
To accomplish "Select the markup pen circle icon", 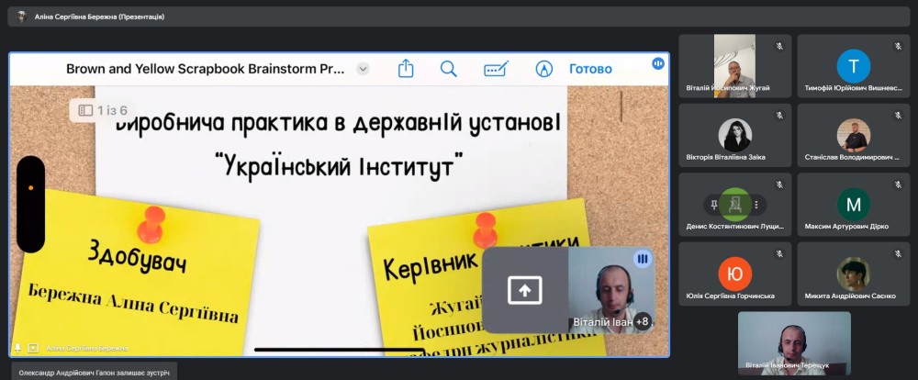I will [x=544, y=69].
